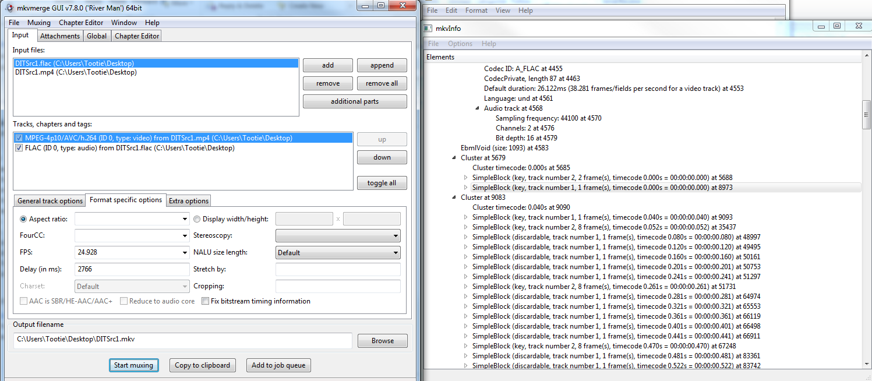The height and width of the screenshot is (381, 872).
Task: Select DITSrc1.mp4 in input files list
Action: 156,72
